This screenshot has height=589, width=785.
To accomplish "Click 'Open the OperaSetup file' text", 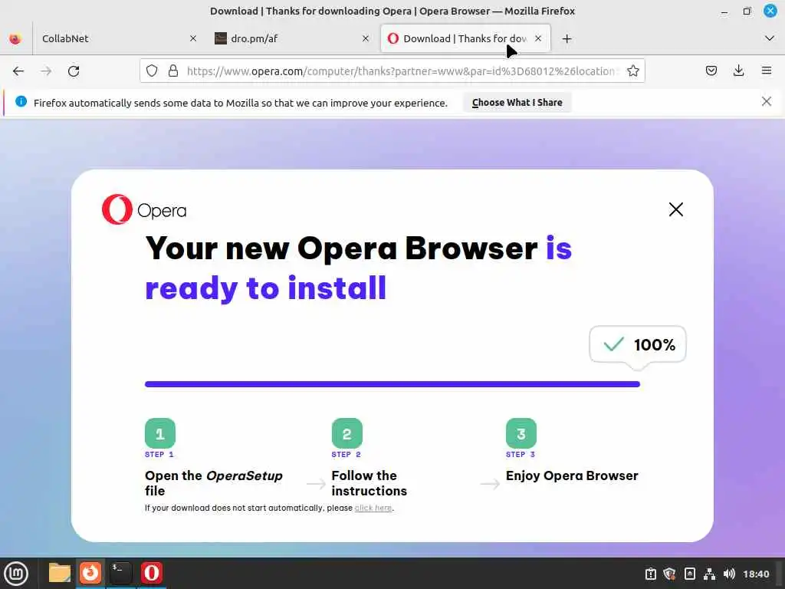I will (214, 483).
